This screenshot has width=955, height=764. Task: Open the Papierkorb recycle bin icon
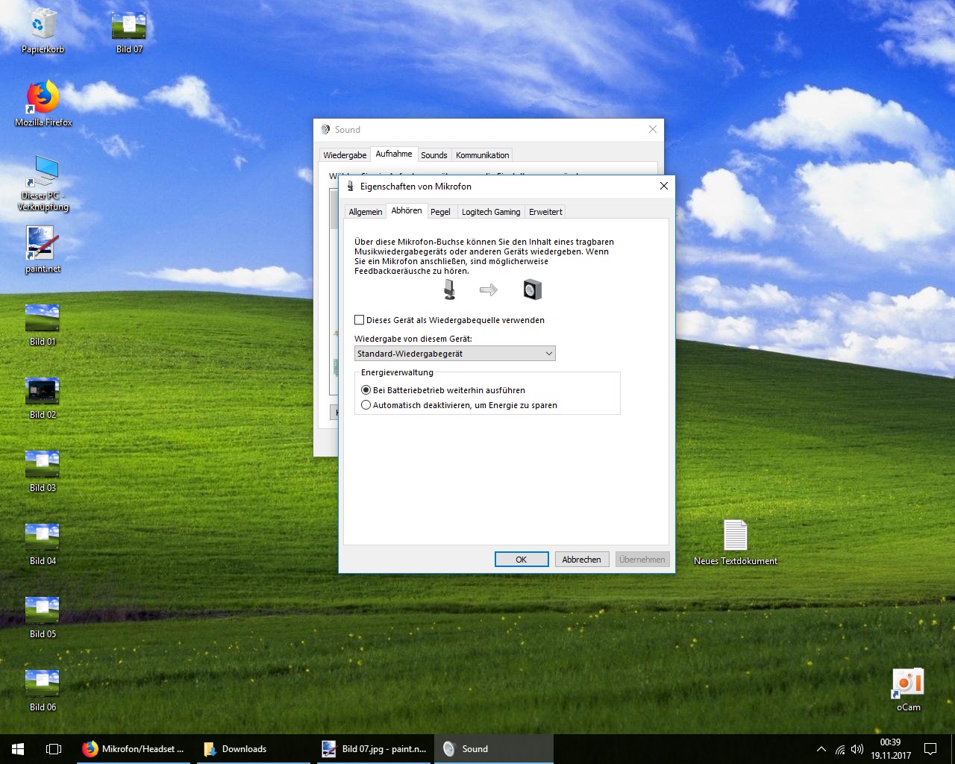tap(43, 31)
